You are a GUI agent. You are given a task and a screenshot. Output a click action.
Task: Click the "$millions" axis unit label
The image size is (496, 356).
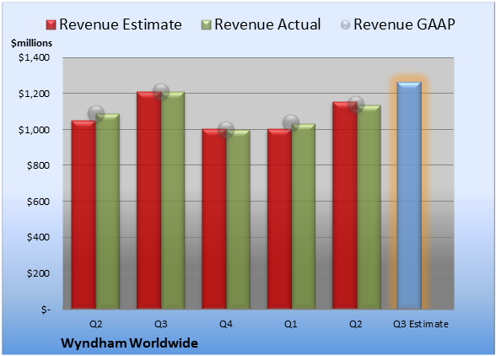point(31,43)
